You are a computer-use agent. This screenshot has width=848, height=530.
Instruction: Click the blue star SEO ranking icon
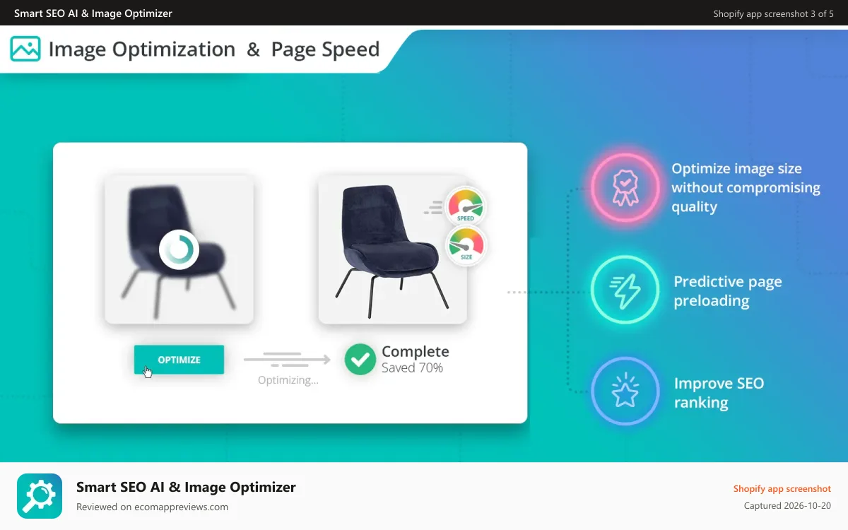click(x=624, y=391)
